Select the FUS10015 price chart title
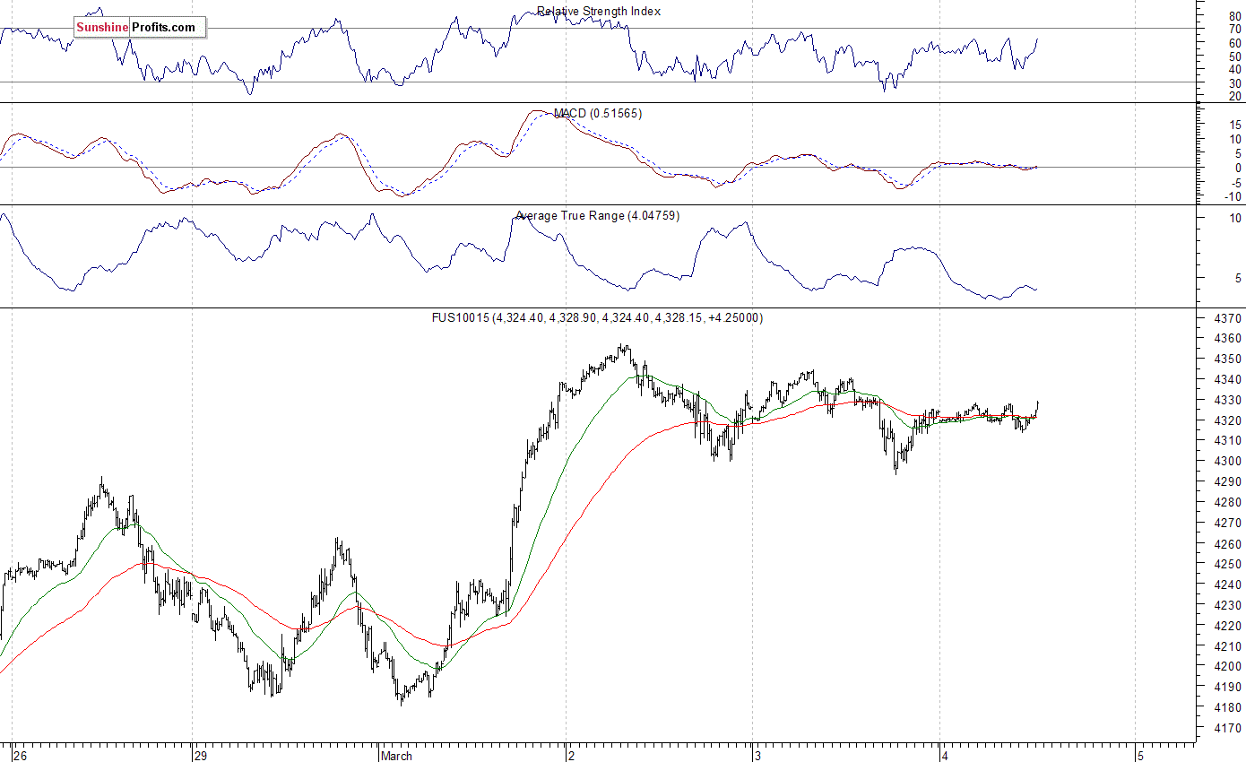 597,318
